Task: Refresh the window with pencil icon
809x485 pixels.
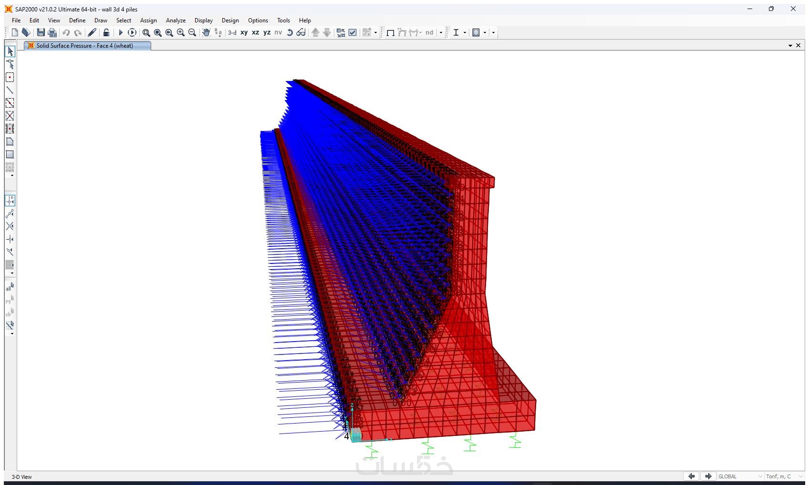Action: (x=92, y=32)
